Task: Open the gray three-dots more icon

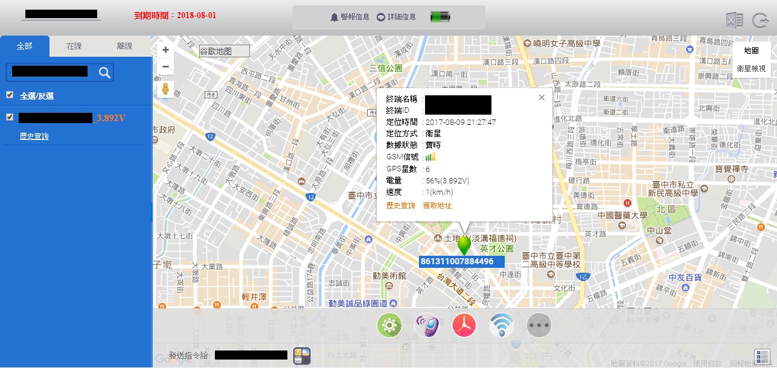Action: (539, 326)
